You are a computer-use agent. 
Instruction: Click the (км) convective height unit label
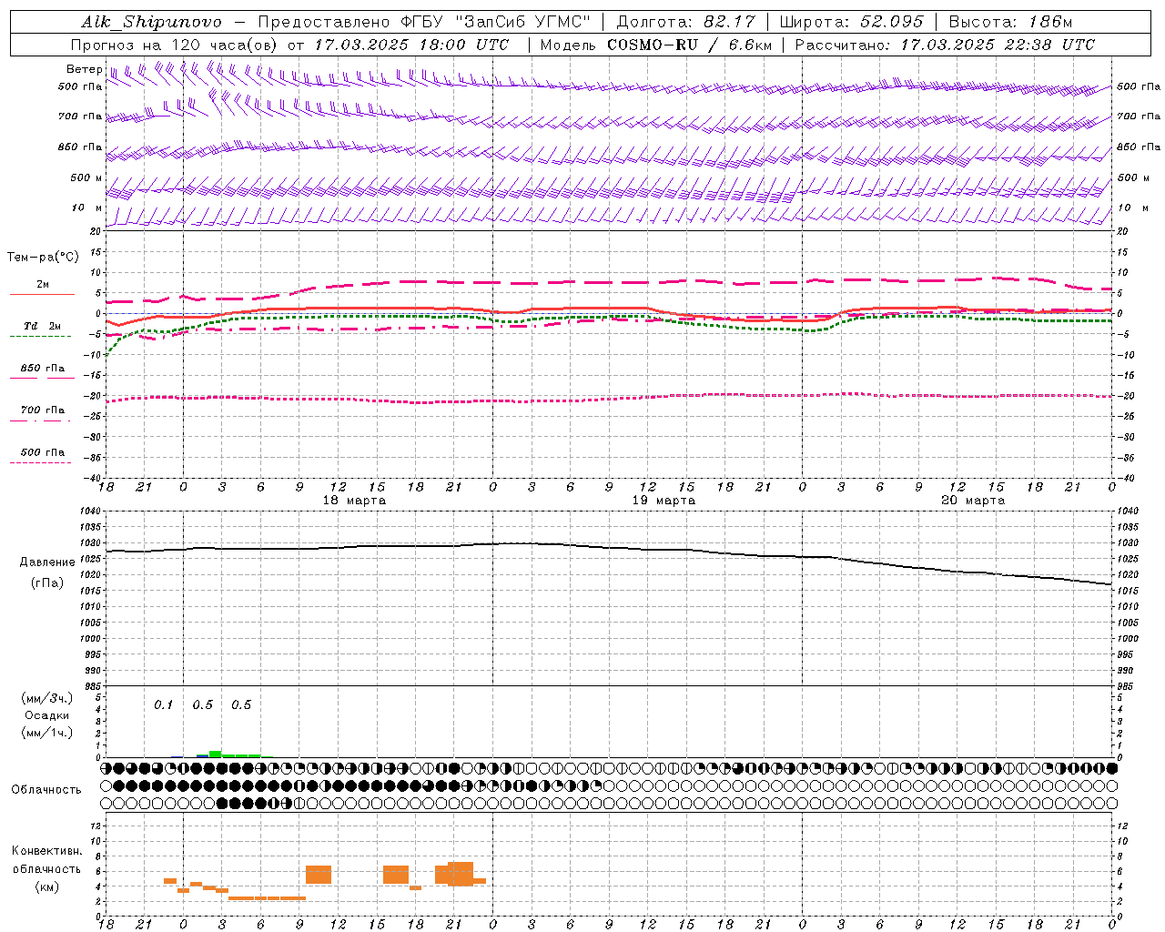click(x=47, y=886)
